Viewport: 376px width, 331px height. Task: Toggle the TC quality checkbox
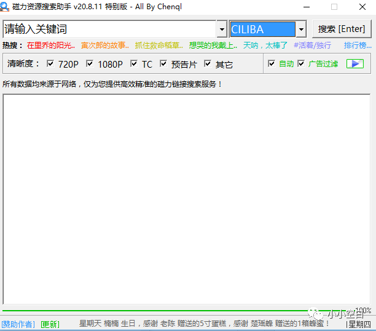click(134, 64)
